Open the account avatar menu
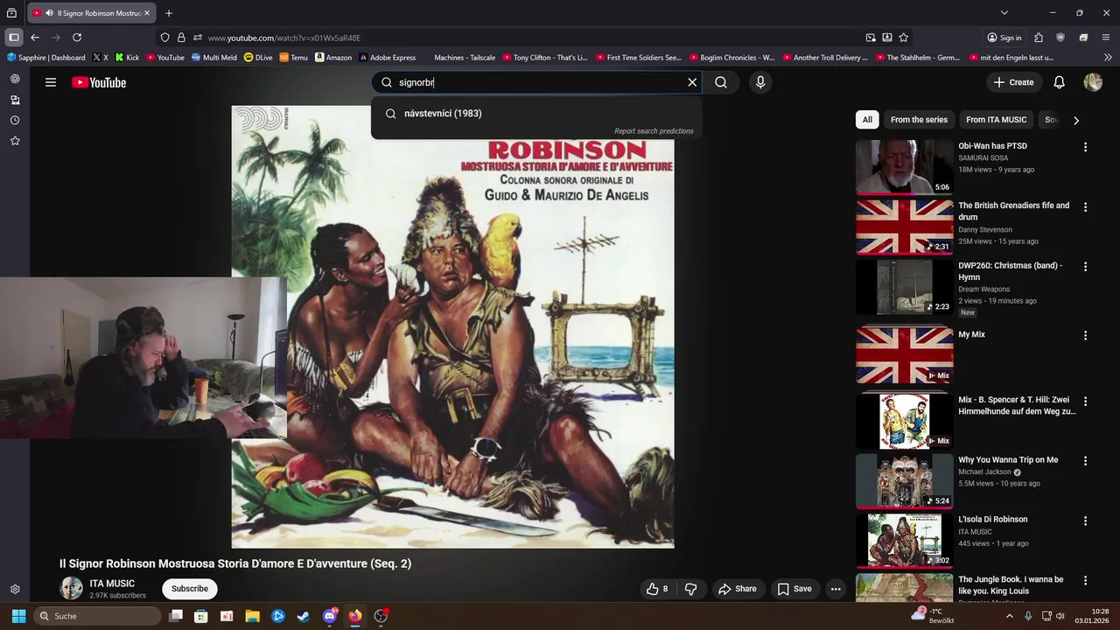Image resolution: width=1120 pixels, height=630 pixels. point(1093,82)
